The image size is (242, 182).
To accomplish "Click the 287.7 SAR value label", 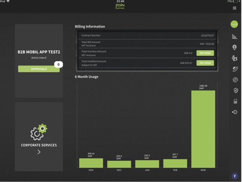I will coord(175,156).
